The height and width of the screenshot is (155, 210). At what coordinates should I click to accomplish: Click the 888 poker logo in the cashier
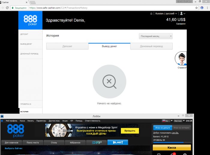30,20
